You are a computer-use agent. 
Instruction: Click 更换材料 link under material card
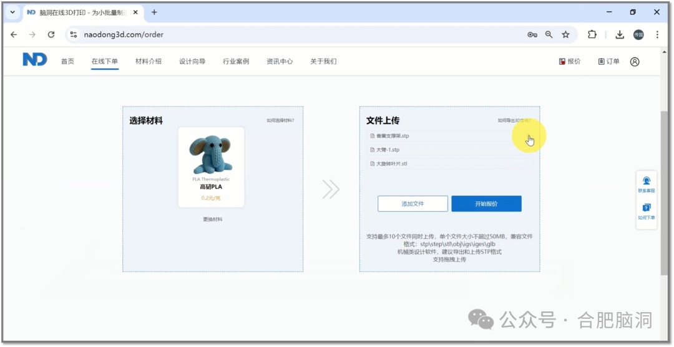212,219
